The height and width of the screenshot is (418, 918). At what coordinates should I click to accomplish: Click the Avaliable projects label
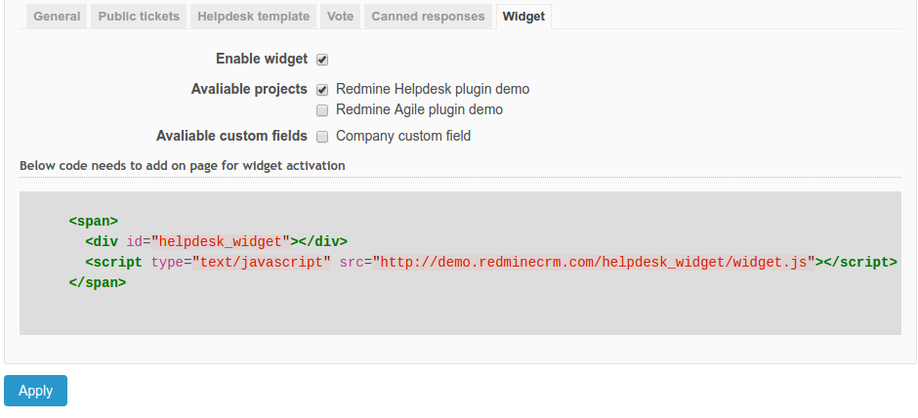click(x=249, y=89)
